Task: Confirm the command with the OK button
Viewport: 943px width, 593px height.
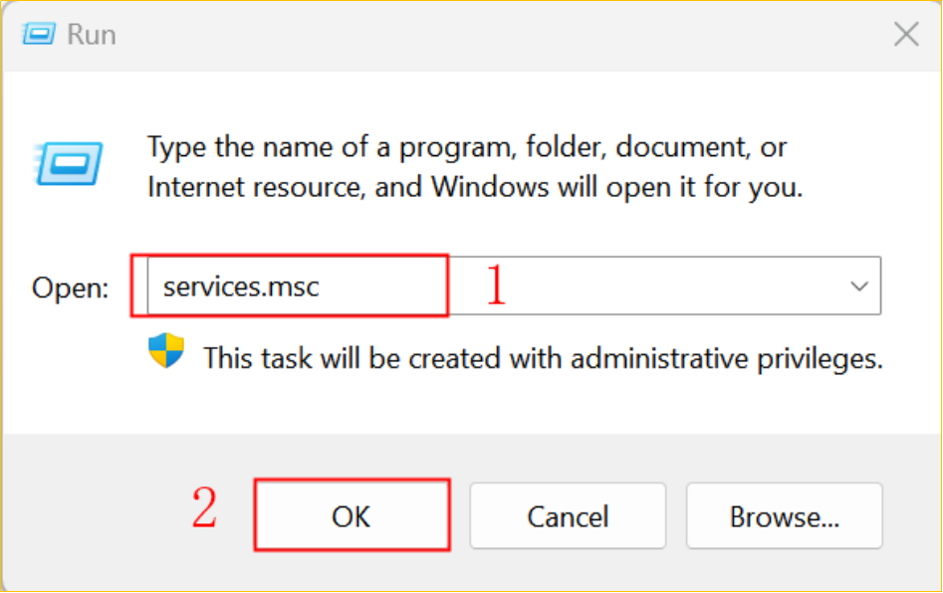Action: [x=352, y=514]
